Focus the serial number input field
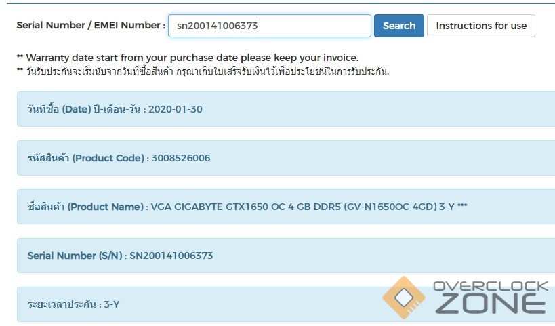 click(270, 26)
